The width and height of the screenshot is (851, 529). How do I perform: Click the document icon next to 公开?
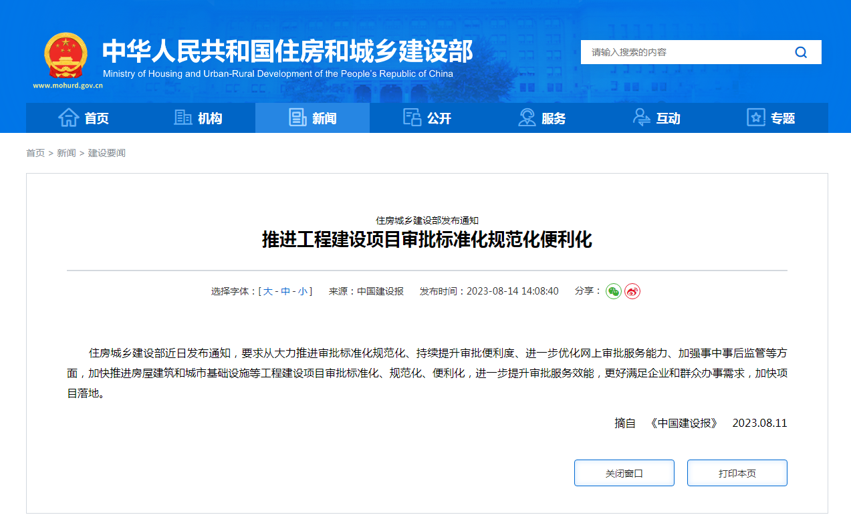(x=411, y=117)
